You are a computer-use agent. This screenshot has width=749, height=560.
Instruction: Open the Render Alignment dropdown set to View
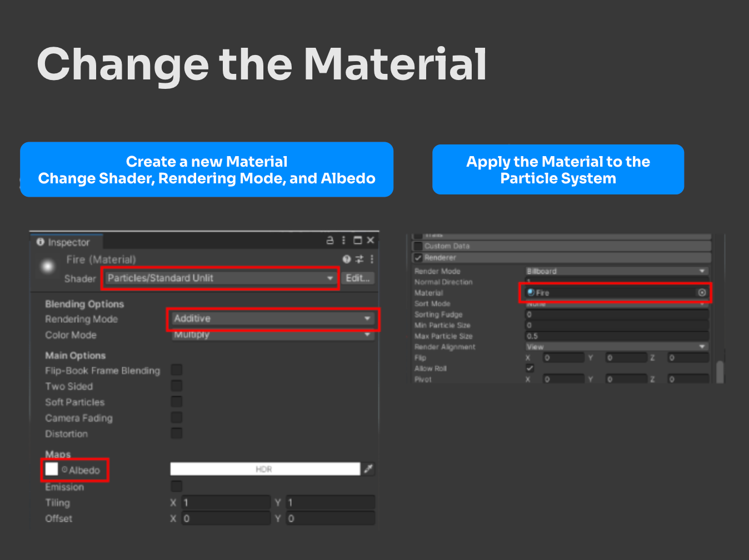pyautogui.click(x=617, y=347)
